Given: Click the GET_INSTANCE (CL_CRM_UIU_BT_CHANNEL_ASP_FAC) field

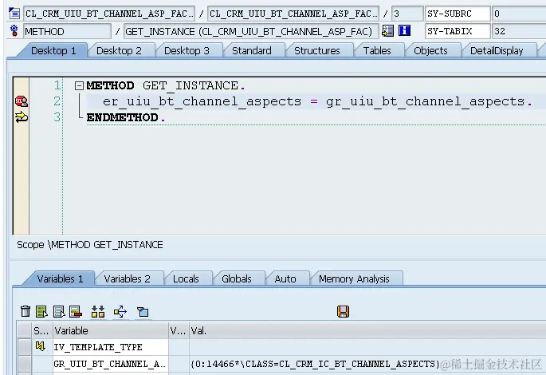Looking at the screenshot, I should coord(251,31).
